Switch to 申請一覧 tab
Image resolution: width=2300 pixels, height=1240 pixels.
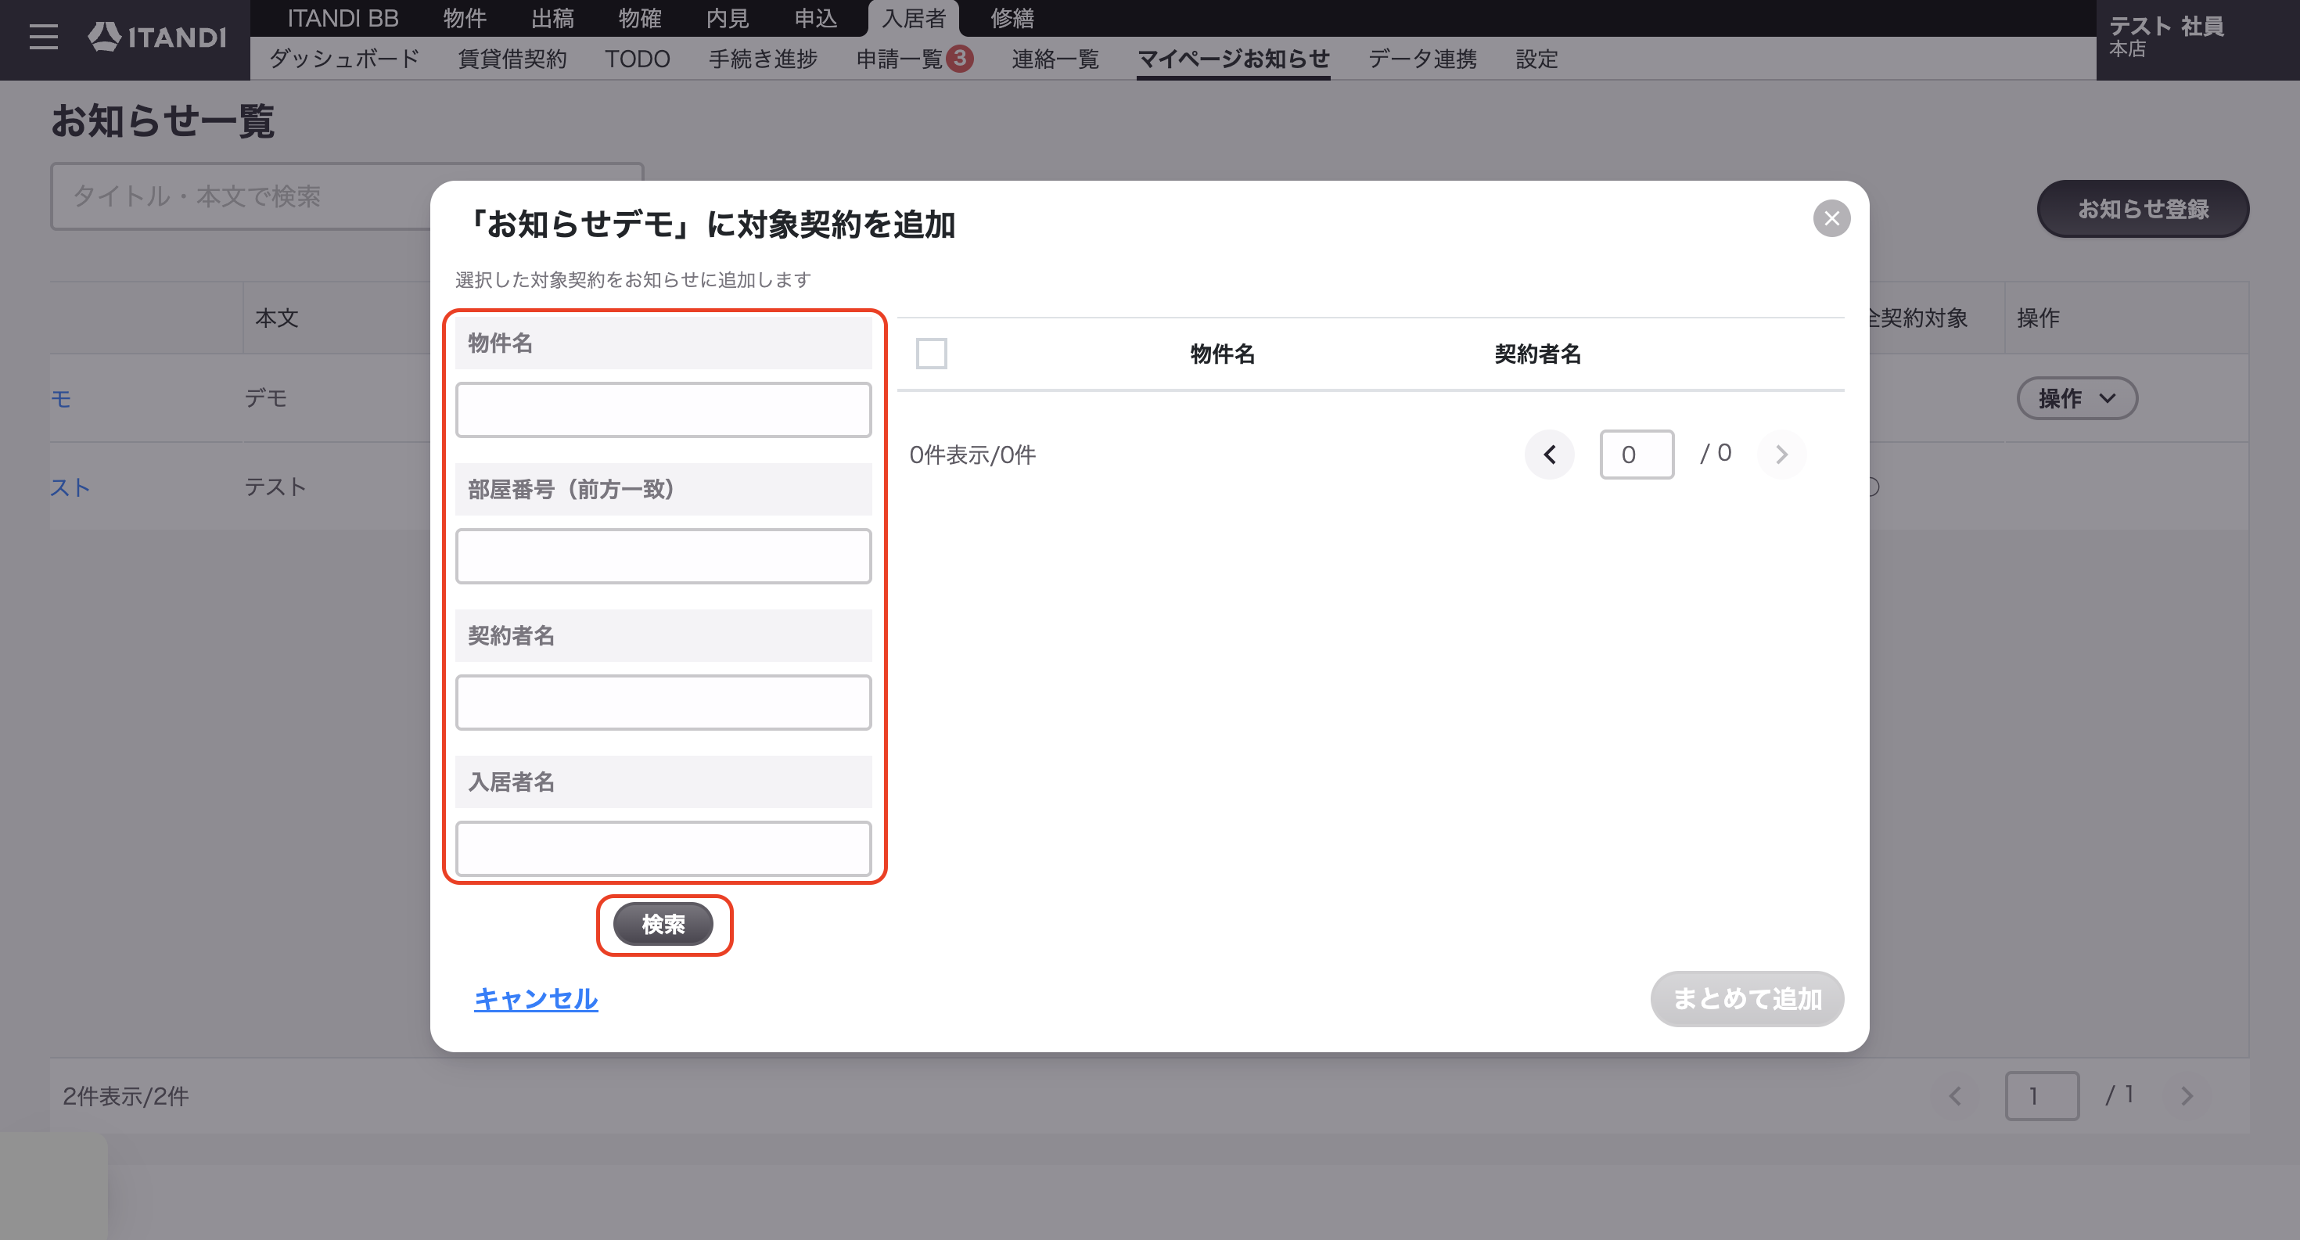tap(900, 59)
